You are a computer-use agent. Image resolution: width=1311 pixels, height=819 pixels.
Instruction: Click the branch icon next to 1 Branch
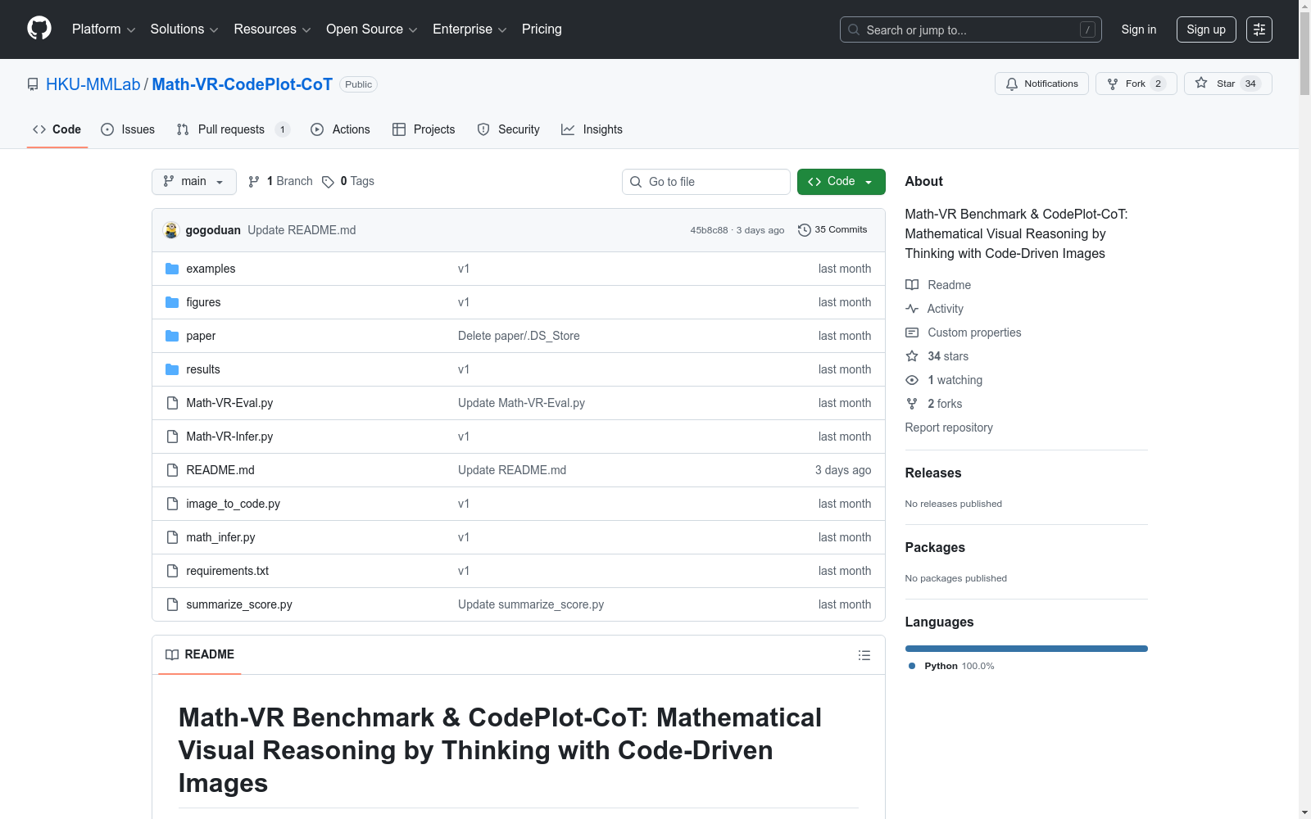click(254, 182)
